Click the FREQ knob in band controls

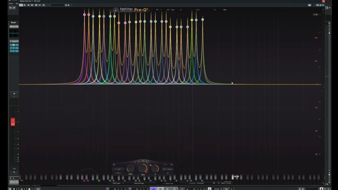pos(130,168)
